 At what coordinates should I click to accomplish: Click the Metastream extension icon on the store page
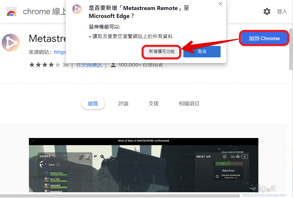[11, 42]
